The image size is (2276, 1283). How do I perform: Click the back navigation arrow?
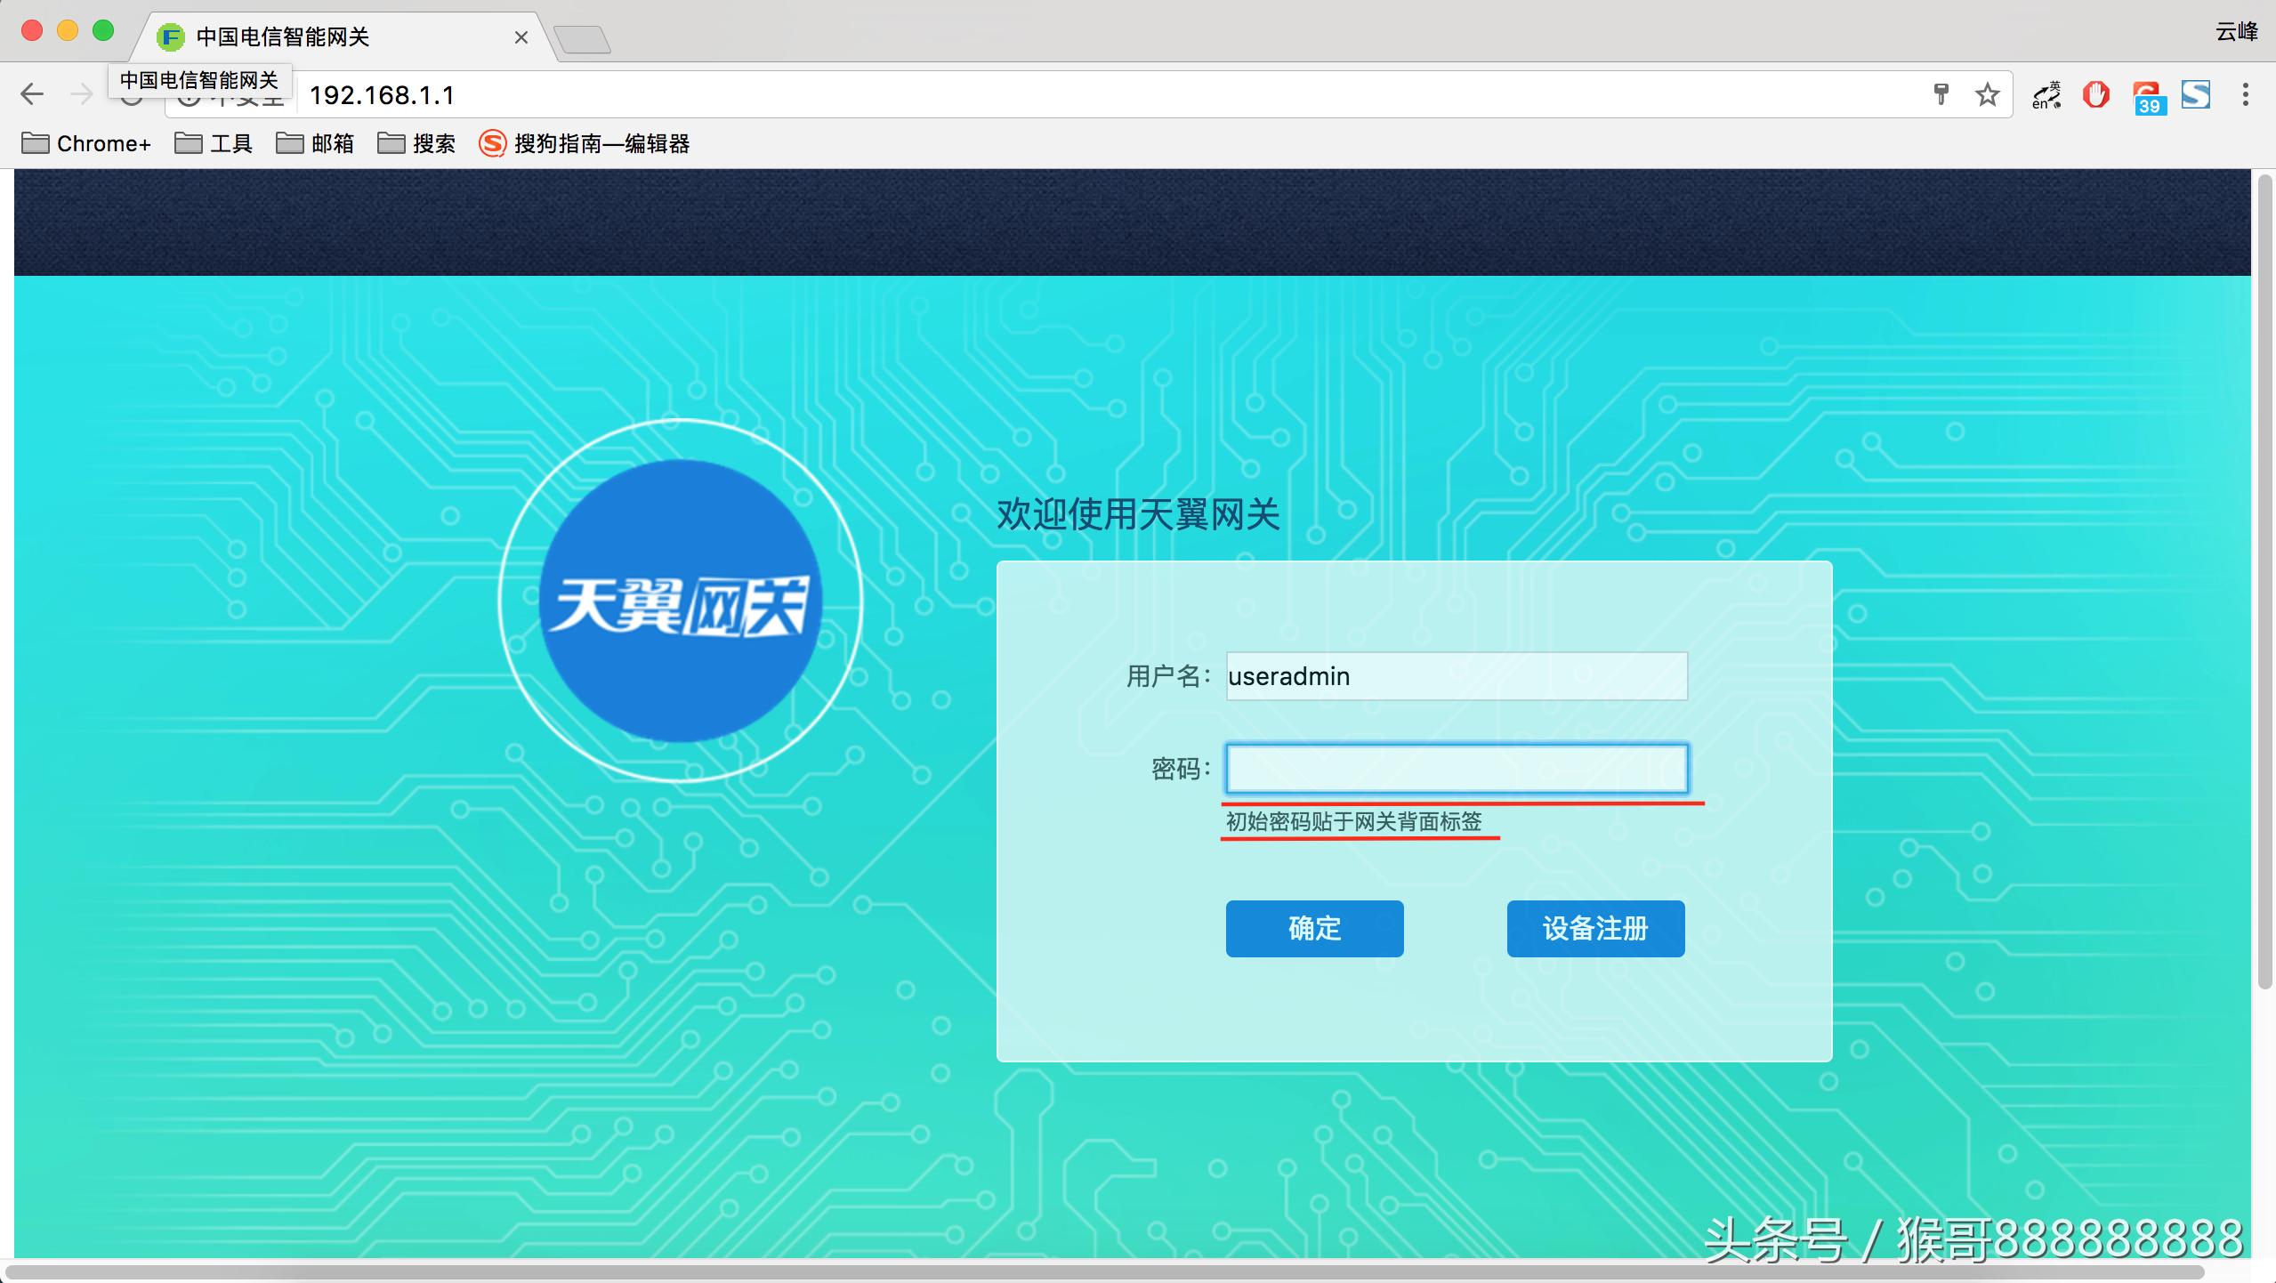click(32, 93)
